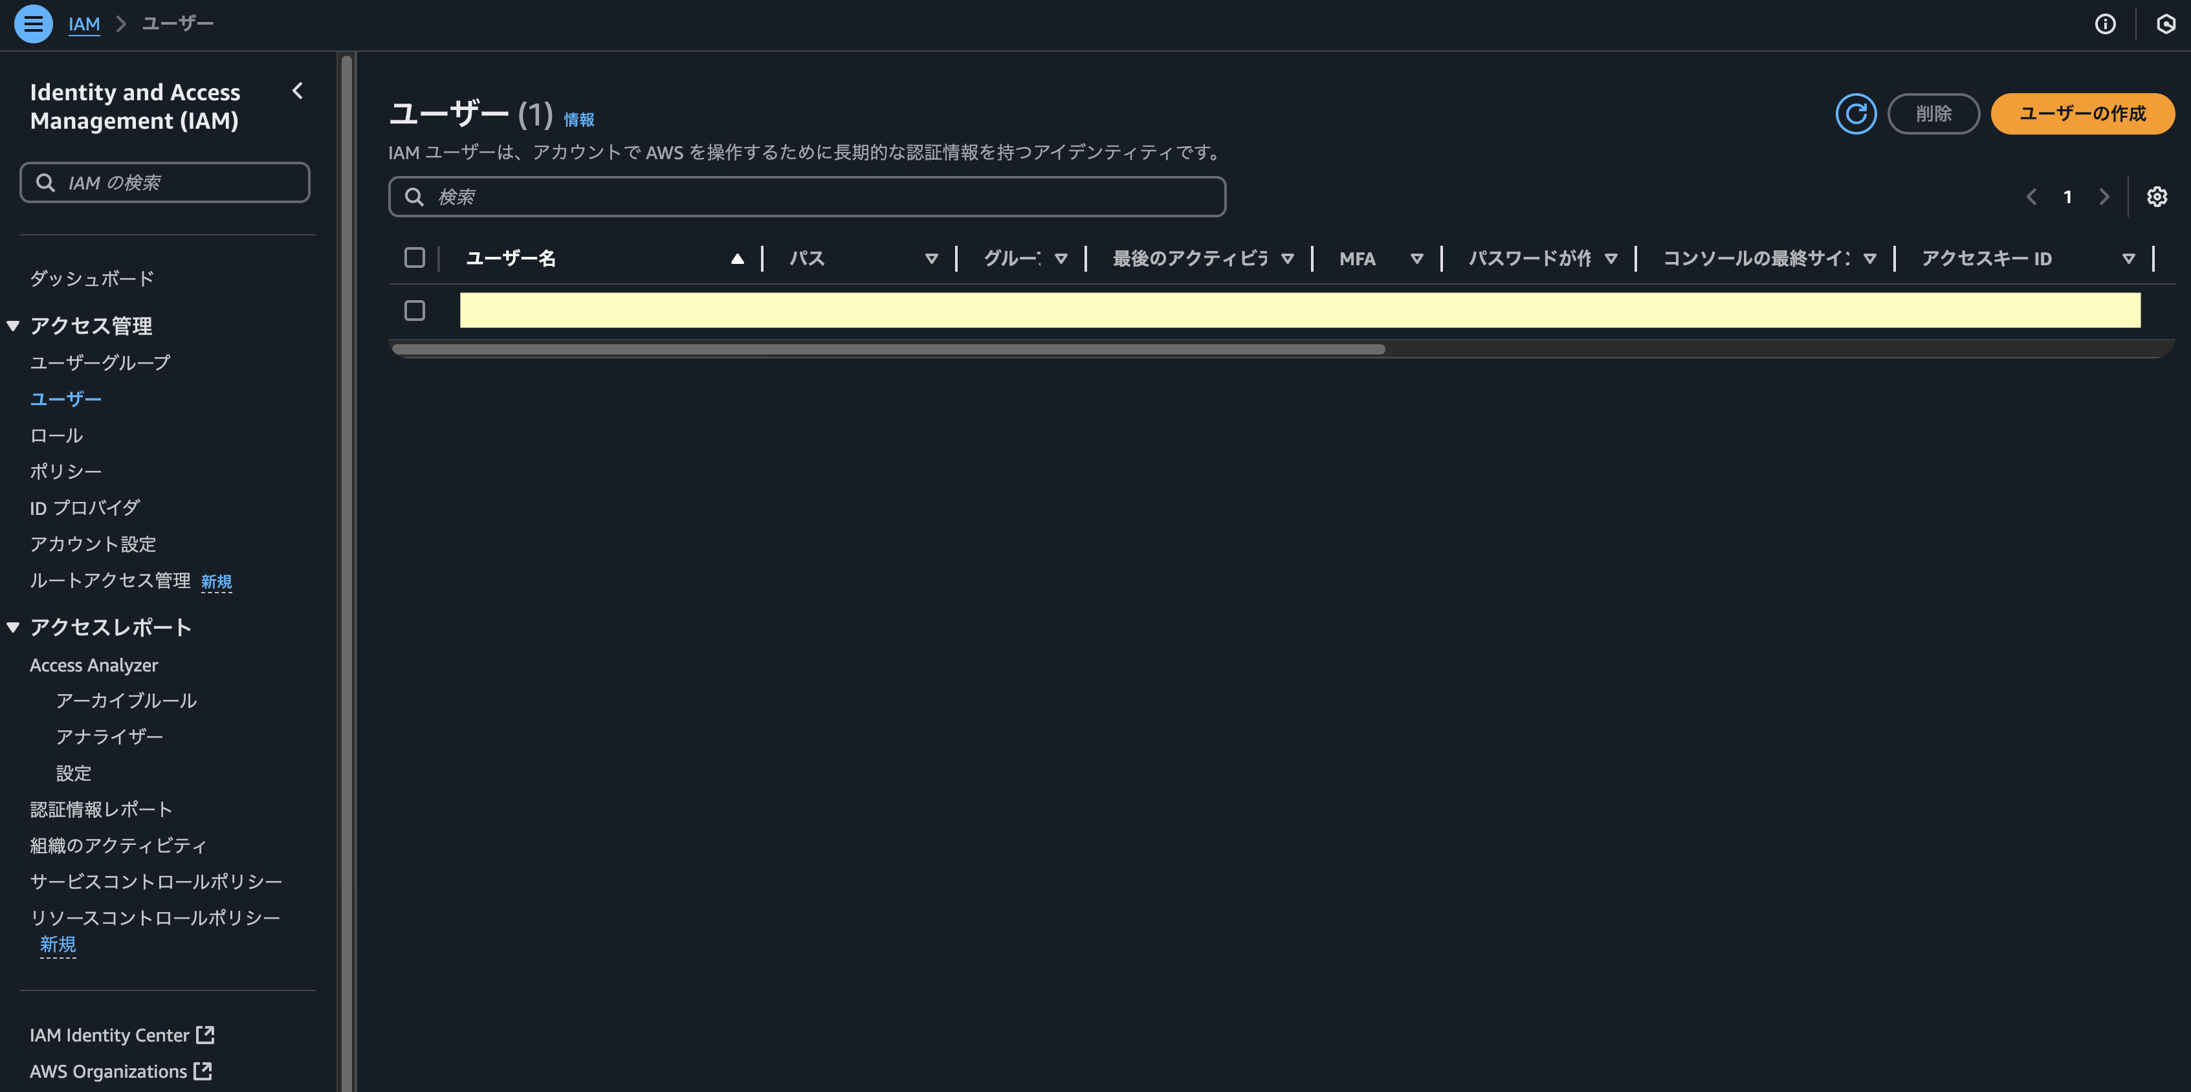Open the 情報 link beside ユーザー heading
Screen dimensions: 2191x1092
click(579, 119)
